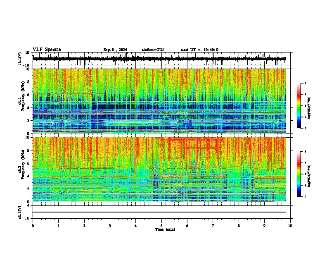Click the "VLF Spectra" title text
This screenshot has height=253, width=327.
point(47,50)
